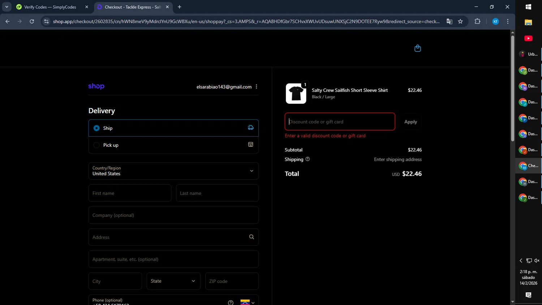This screenshot has width=542, height=305.
Task: Open File Explorer from the taskbar
Action: (x=528, y=22)
